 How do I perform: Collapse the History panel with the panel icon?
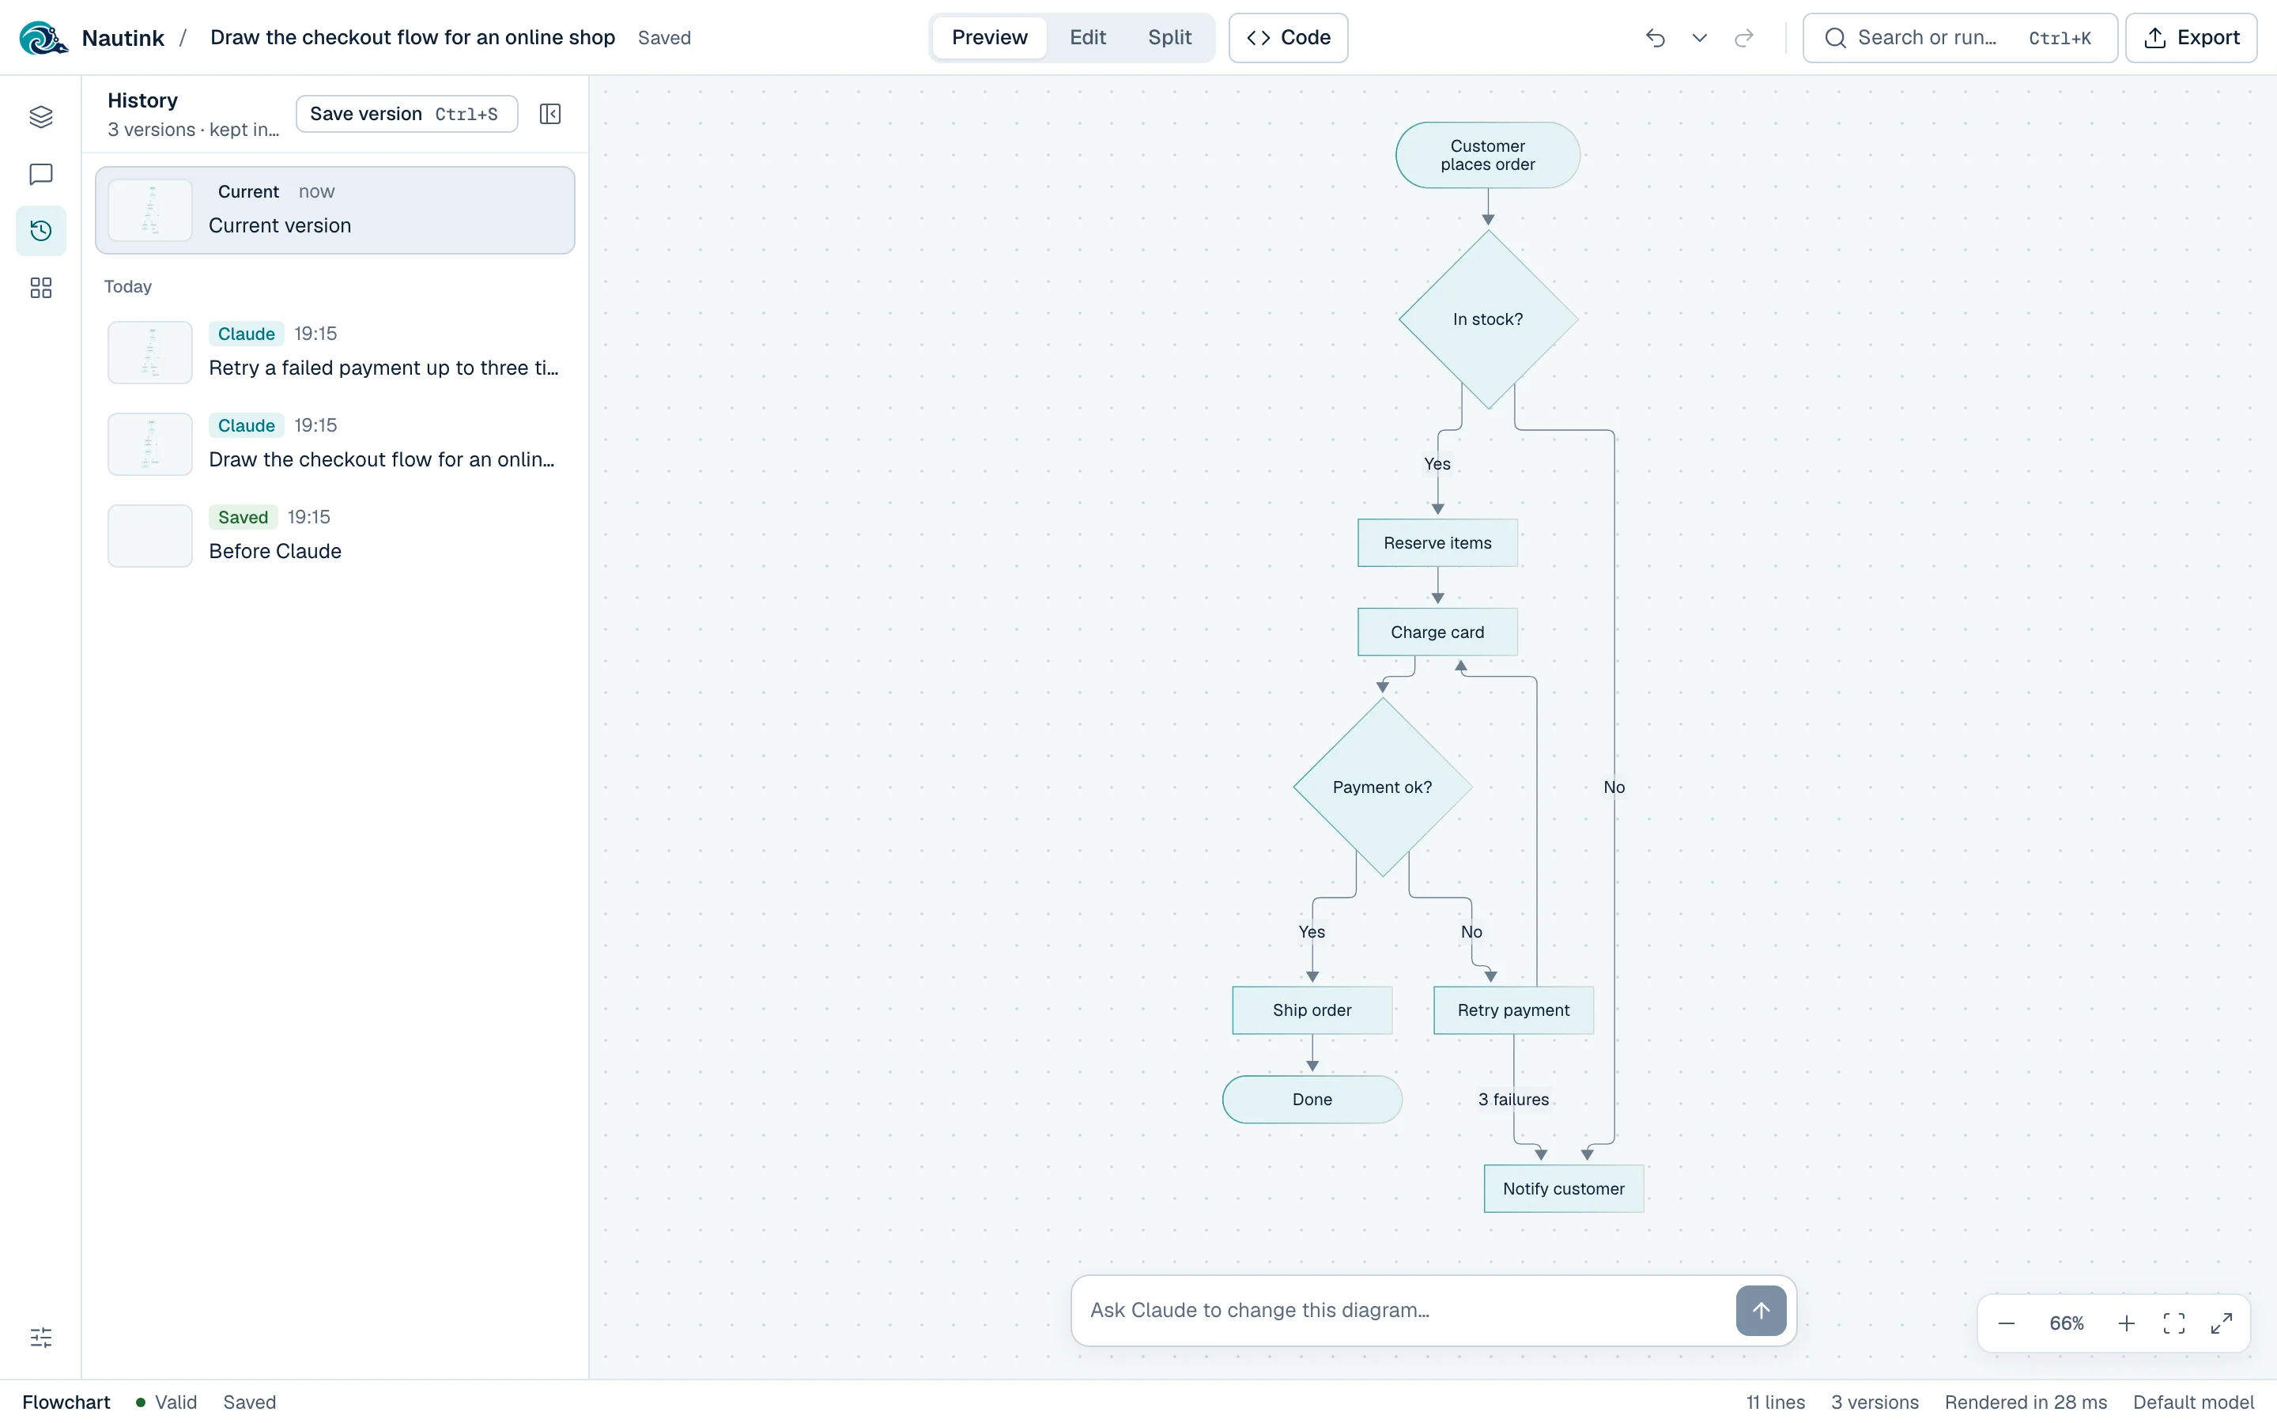tap(550, 114)
